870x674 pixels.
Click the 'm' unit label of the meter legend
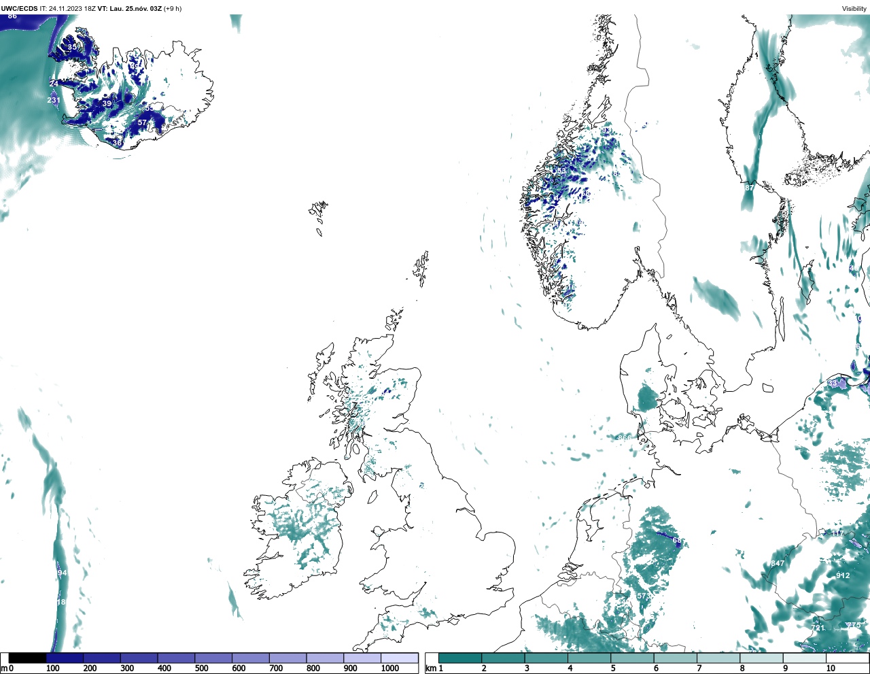click(x=3, y=669)
